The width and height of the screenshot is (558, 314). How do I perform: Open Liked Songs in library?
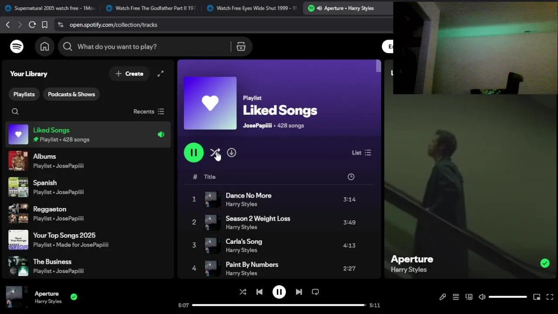[x=88, y=134]
